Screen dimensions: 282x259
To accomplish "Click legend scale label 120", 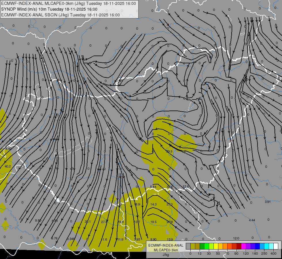I will pyautogui.click(x=246, y=254).
